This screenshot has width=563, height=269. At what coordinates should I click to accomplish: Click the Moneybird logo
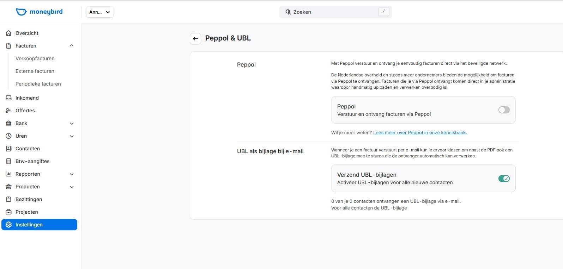39,12
